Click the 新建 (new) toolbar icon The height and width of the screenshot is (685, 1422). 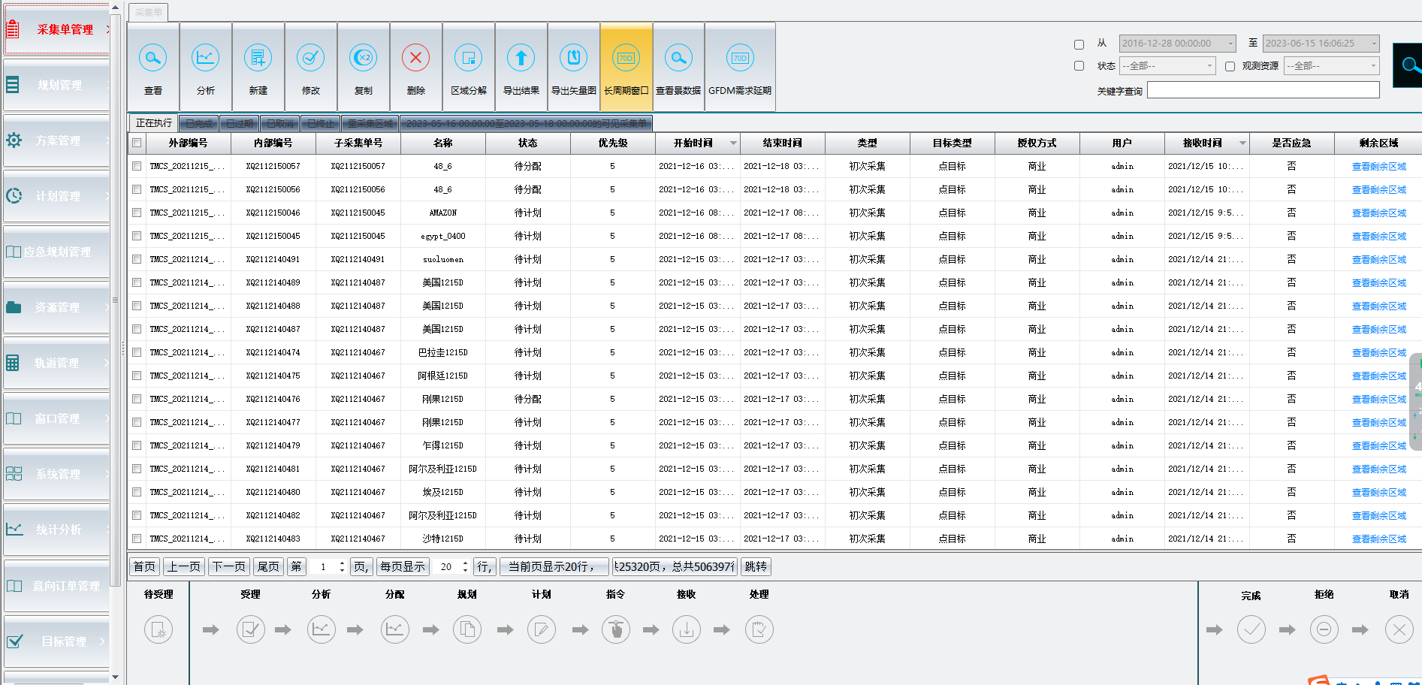pos(258,58)
